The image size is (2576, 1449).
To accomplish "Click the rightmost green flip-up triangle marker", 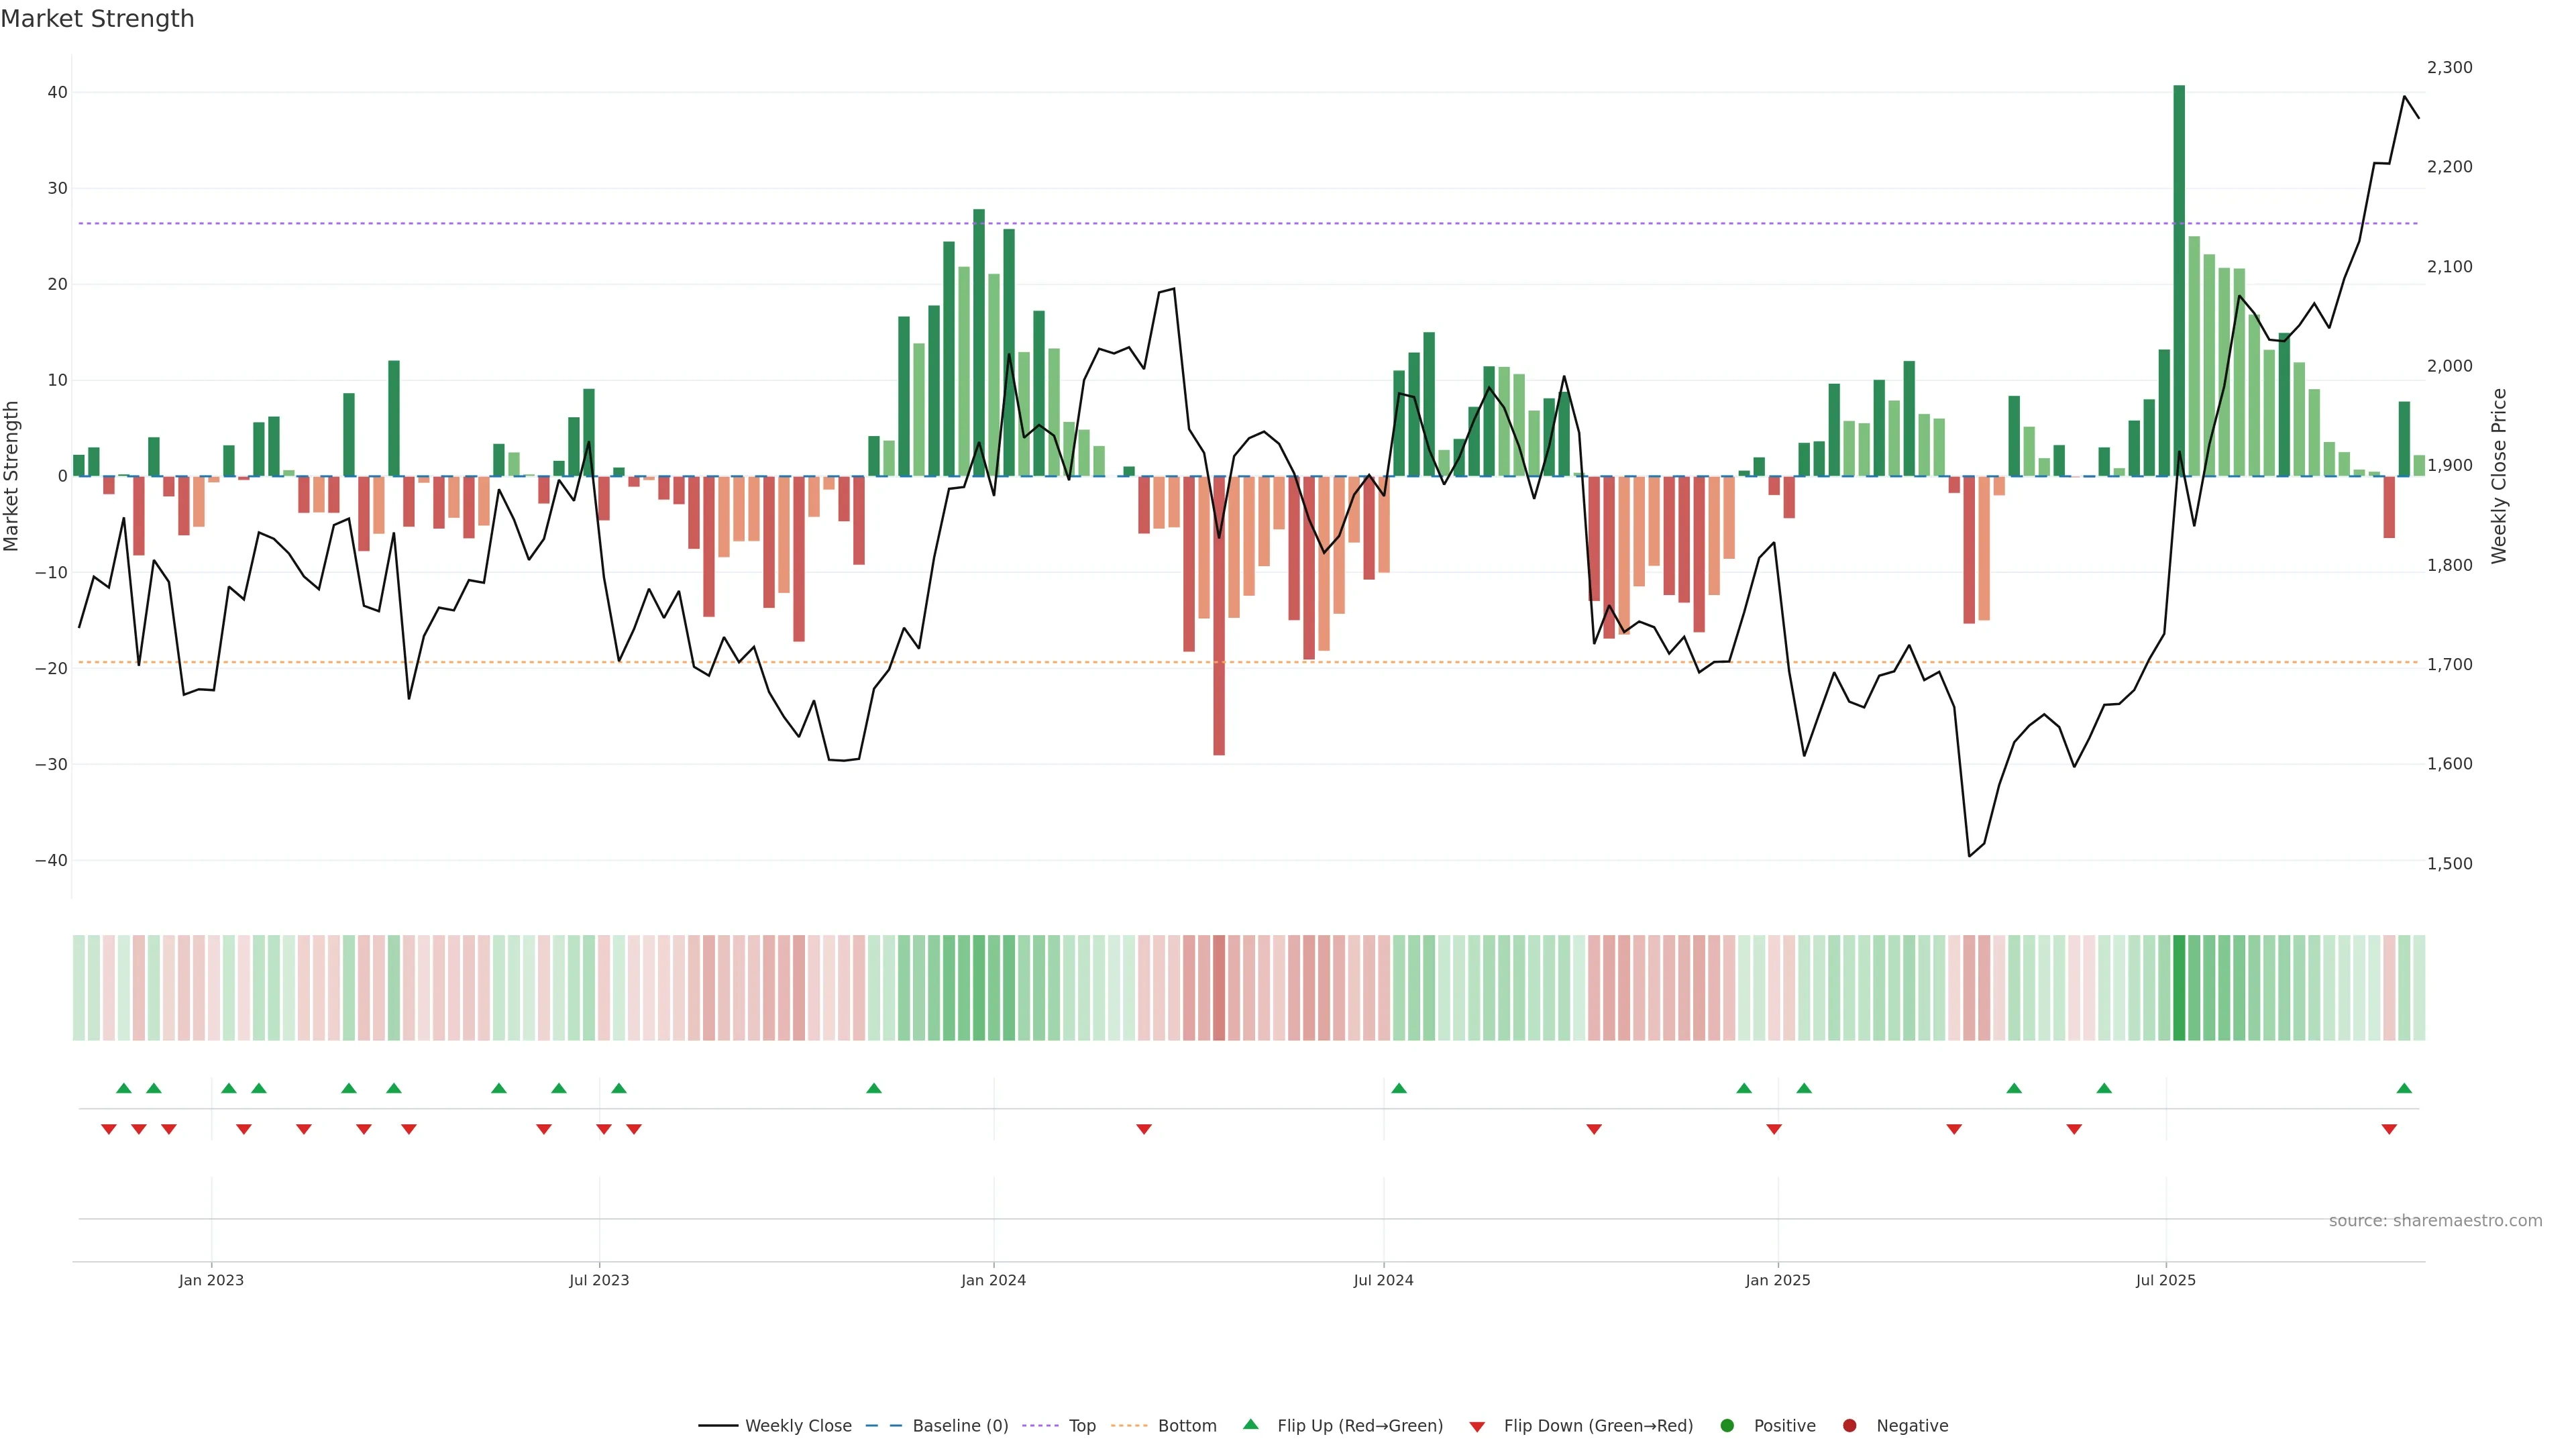I will [x=2404, y=1088].
